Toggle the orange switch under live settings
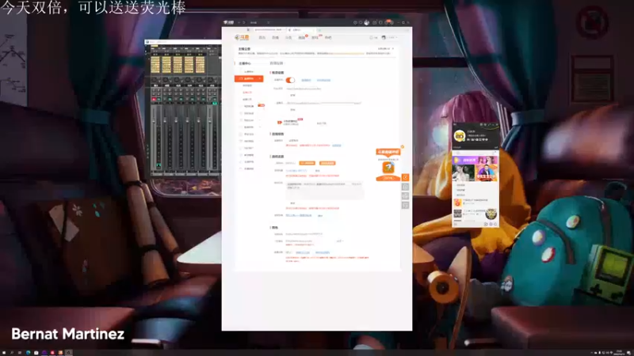The width and height of the screenshot is (634, 356). [290, 80]
